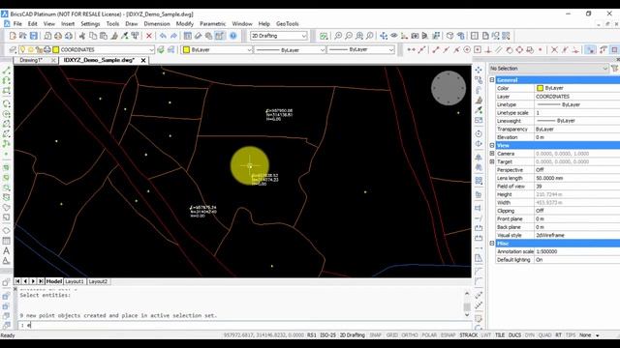Click the Pan (four arrows) icon
The height and width of the screenshot is (348, 620).
pyautogui.click(x=384, y=36)
